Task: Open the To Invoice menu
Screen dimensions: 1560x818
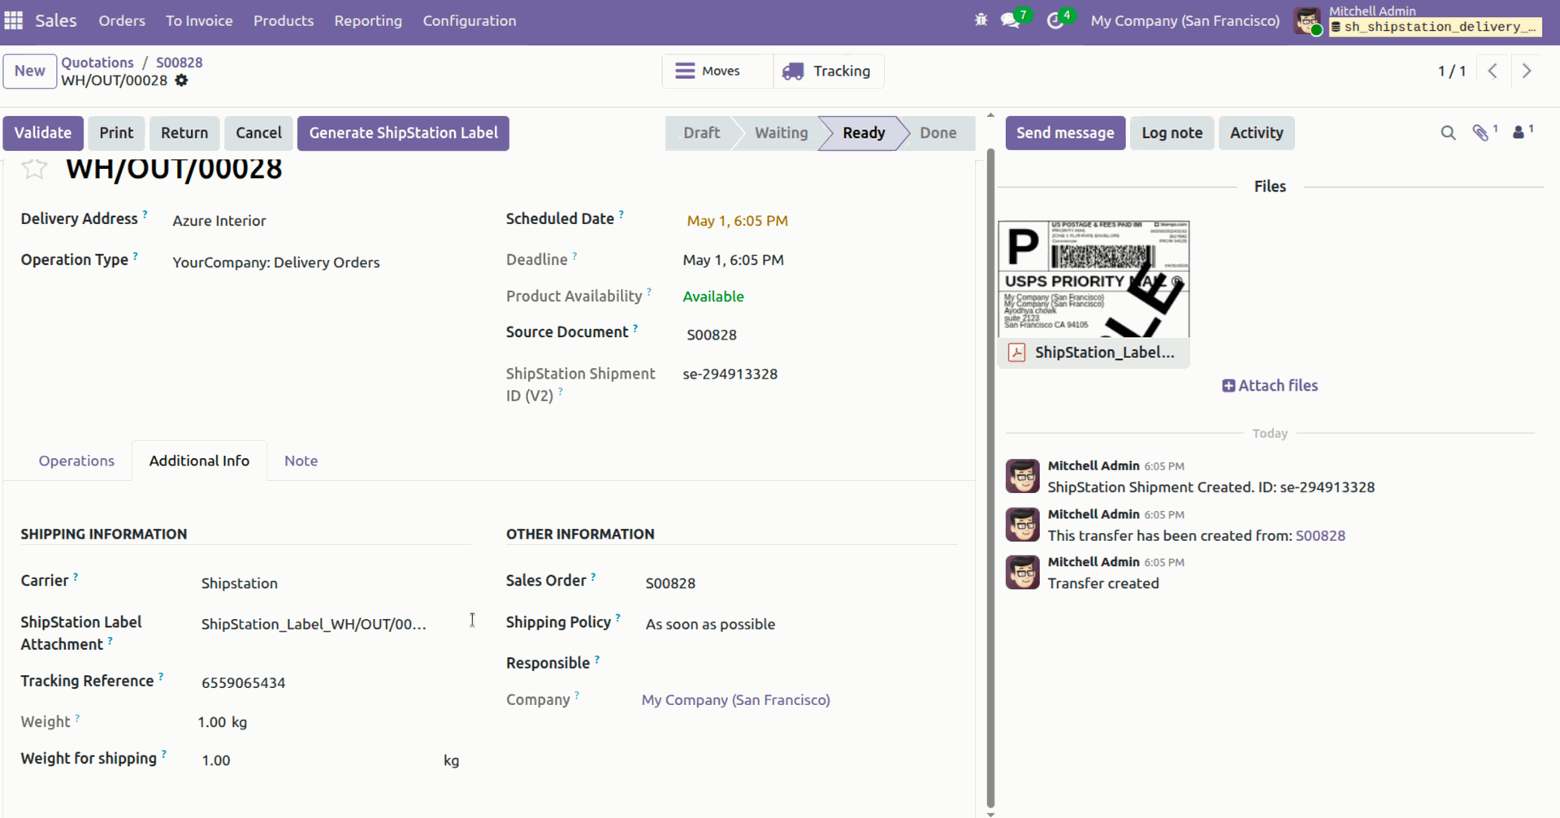Action: 199,21
